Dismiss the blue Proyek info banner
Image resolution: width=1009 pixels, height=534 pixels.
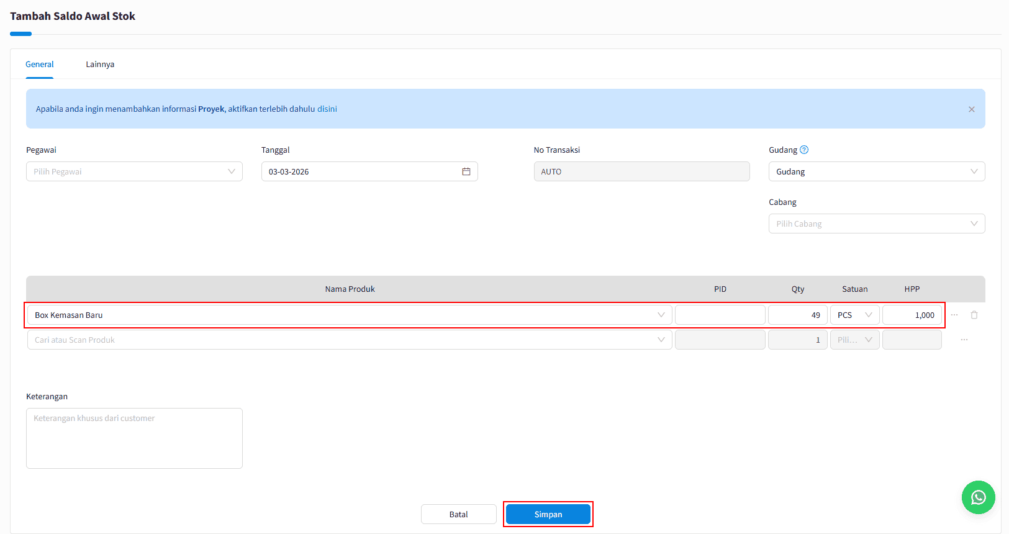tap(971, 109)
